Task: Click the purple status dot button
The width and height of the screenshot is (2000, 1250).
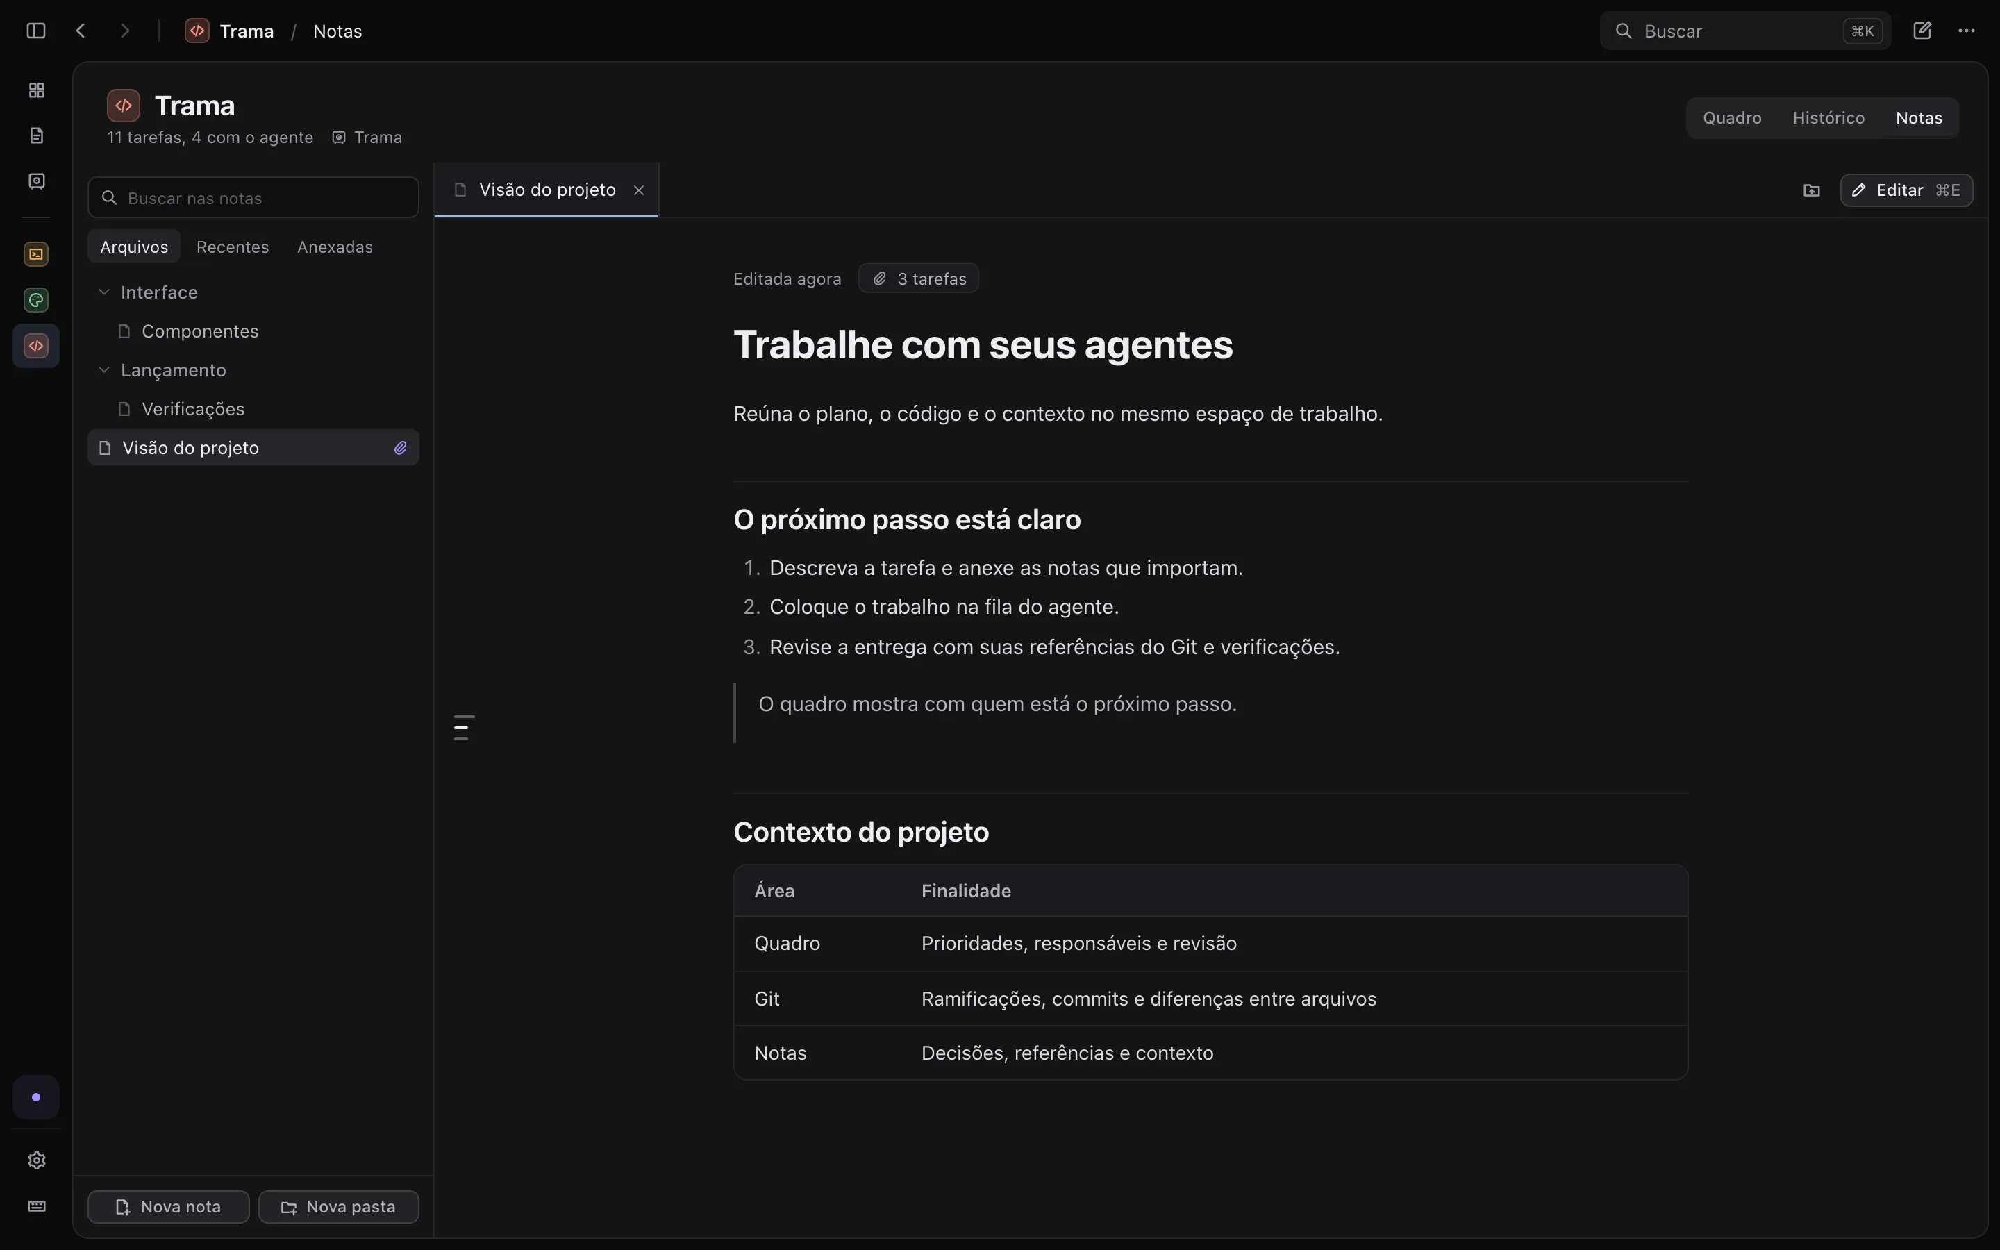Action: (x=35, y=1097)
